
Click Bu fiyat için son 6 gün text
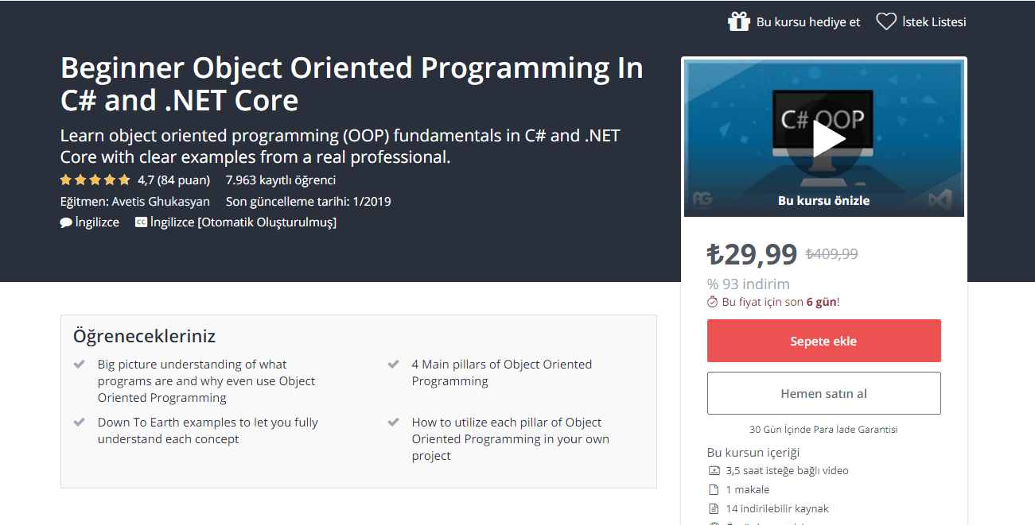[780, 302]
